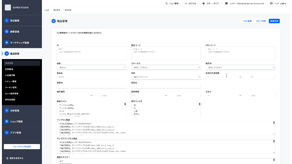The image size is (292, 164).
Task: Click the CSV 登録 button
Action: (x=247, y=21)
